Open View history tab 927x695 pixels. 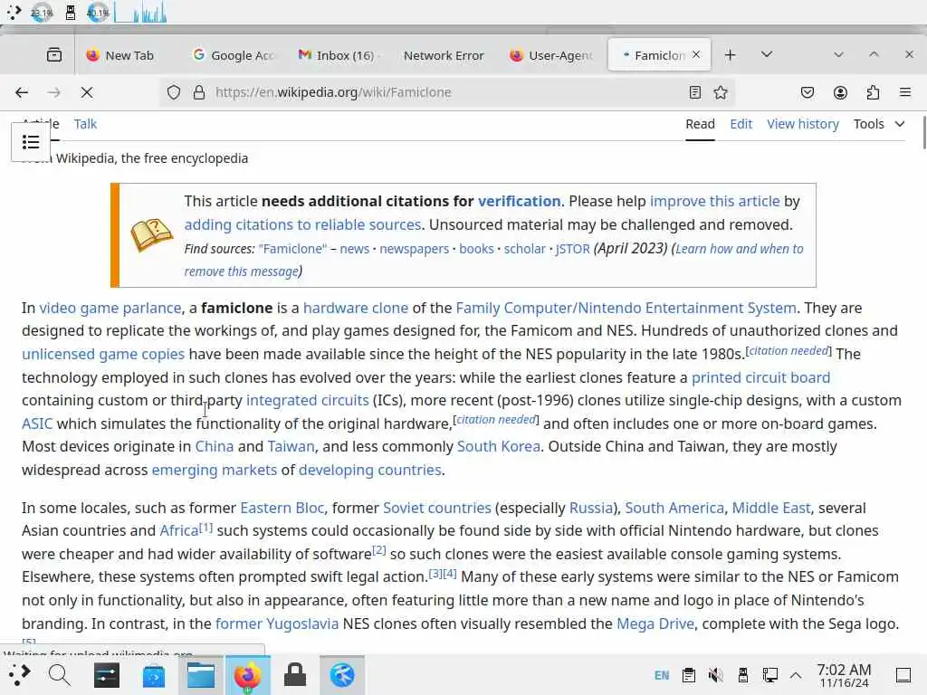803,124
